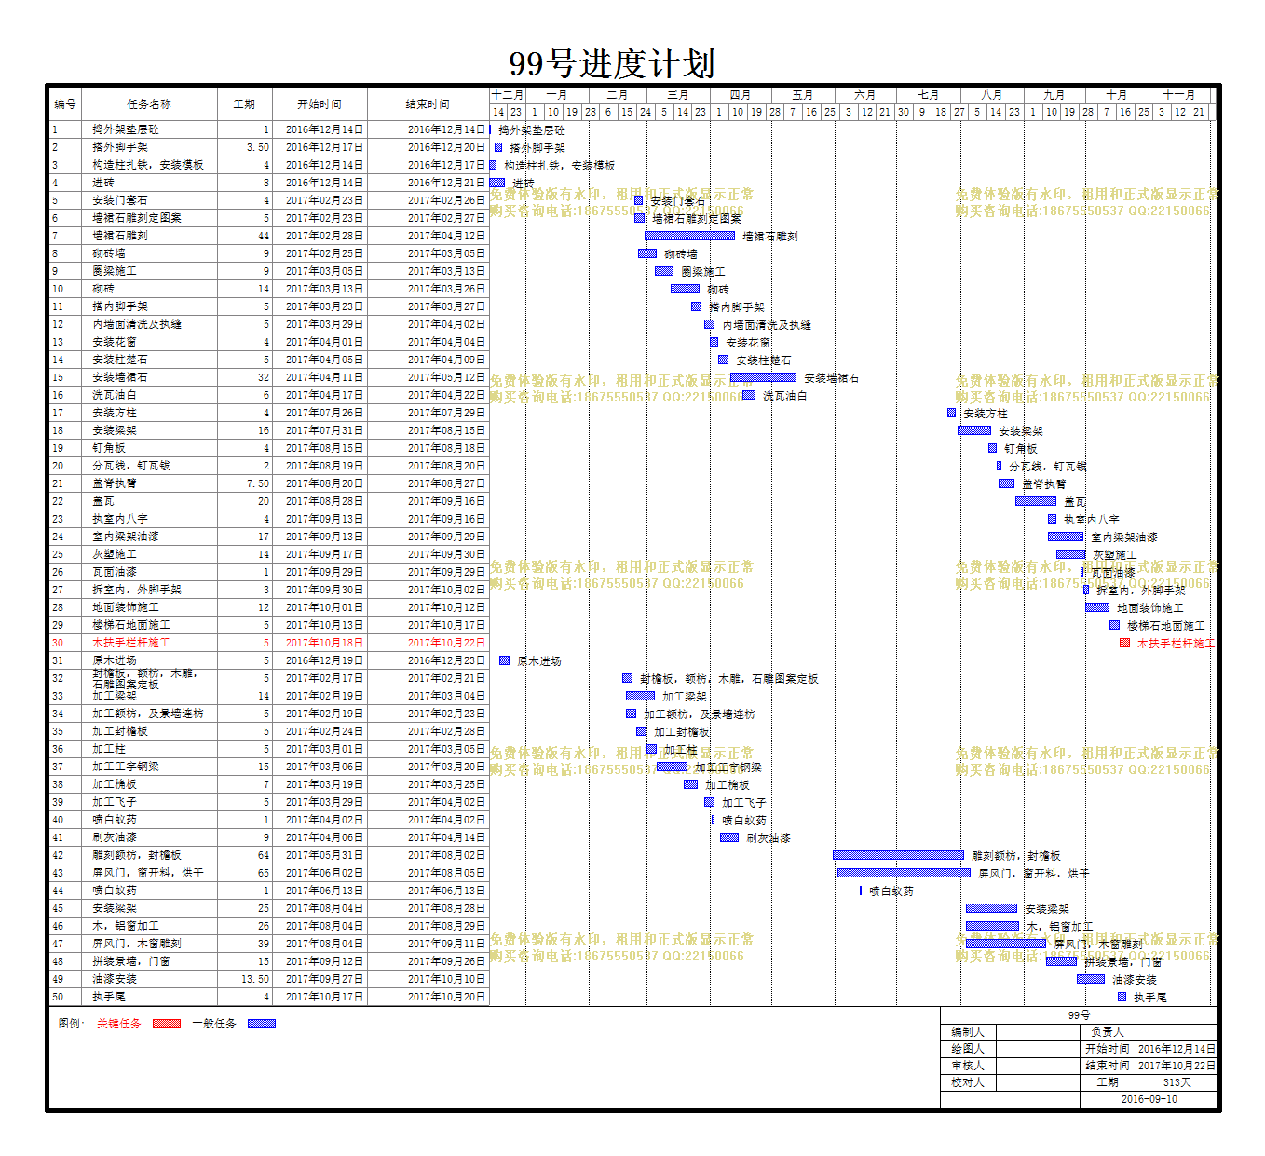This screenshot has height=1156, width=1265.
Task: Select task name 楼梯石地面施工
Action: (x=131, y=625)
